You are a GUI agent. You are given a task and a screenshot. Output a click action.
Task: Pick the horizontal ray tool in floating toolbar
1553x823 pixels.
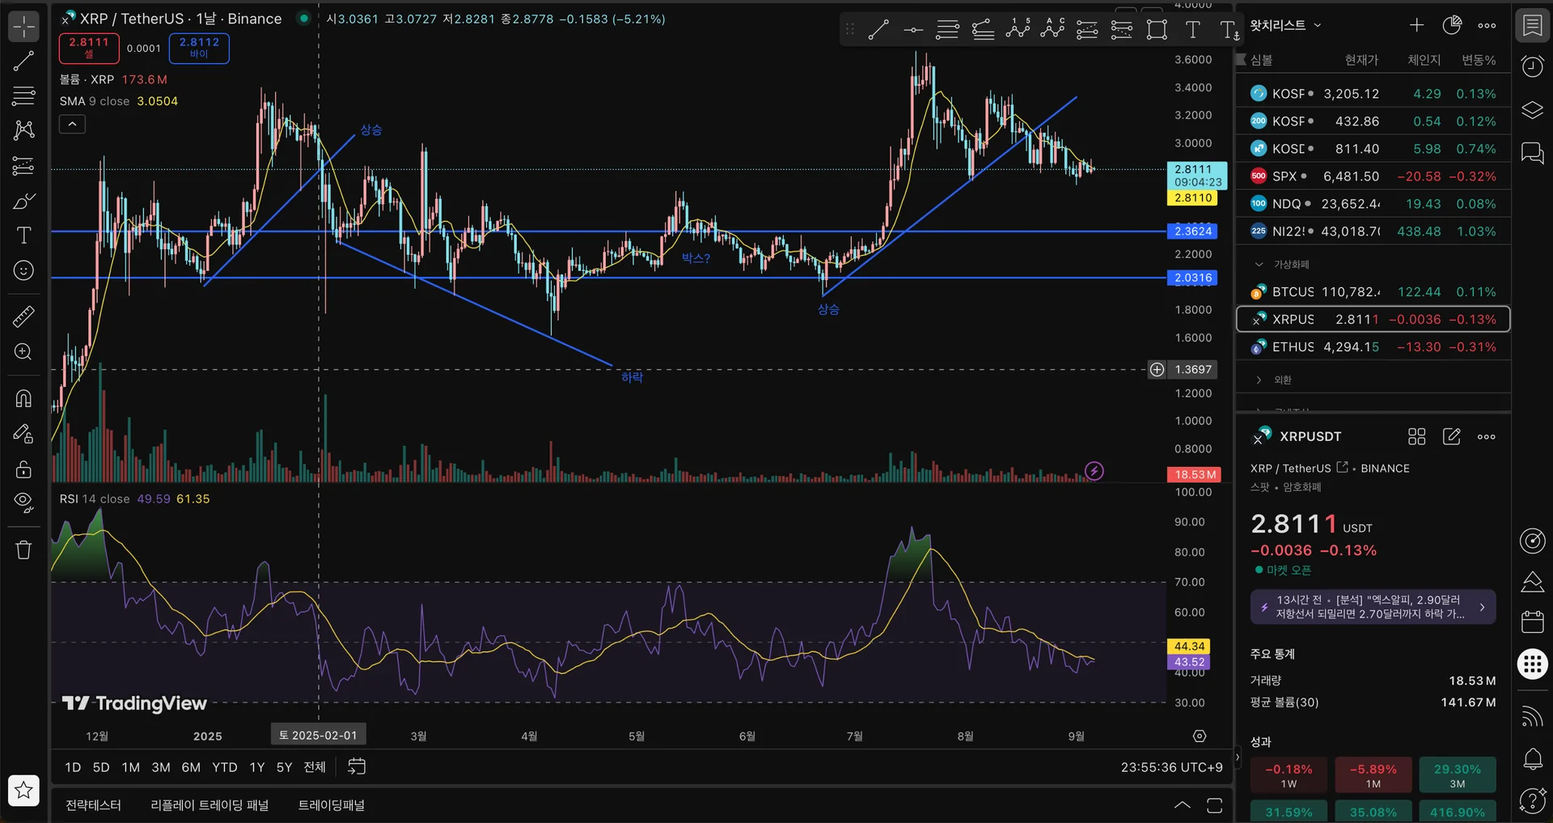pos(913,30)
